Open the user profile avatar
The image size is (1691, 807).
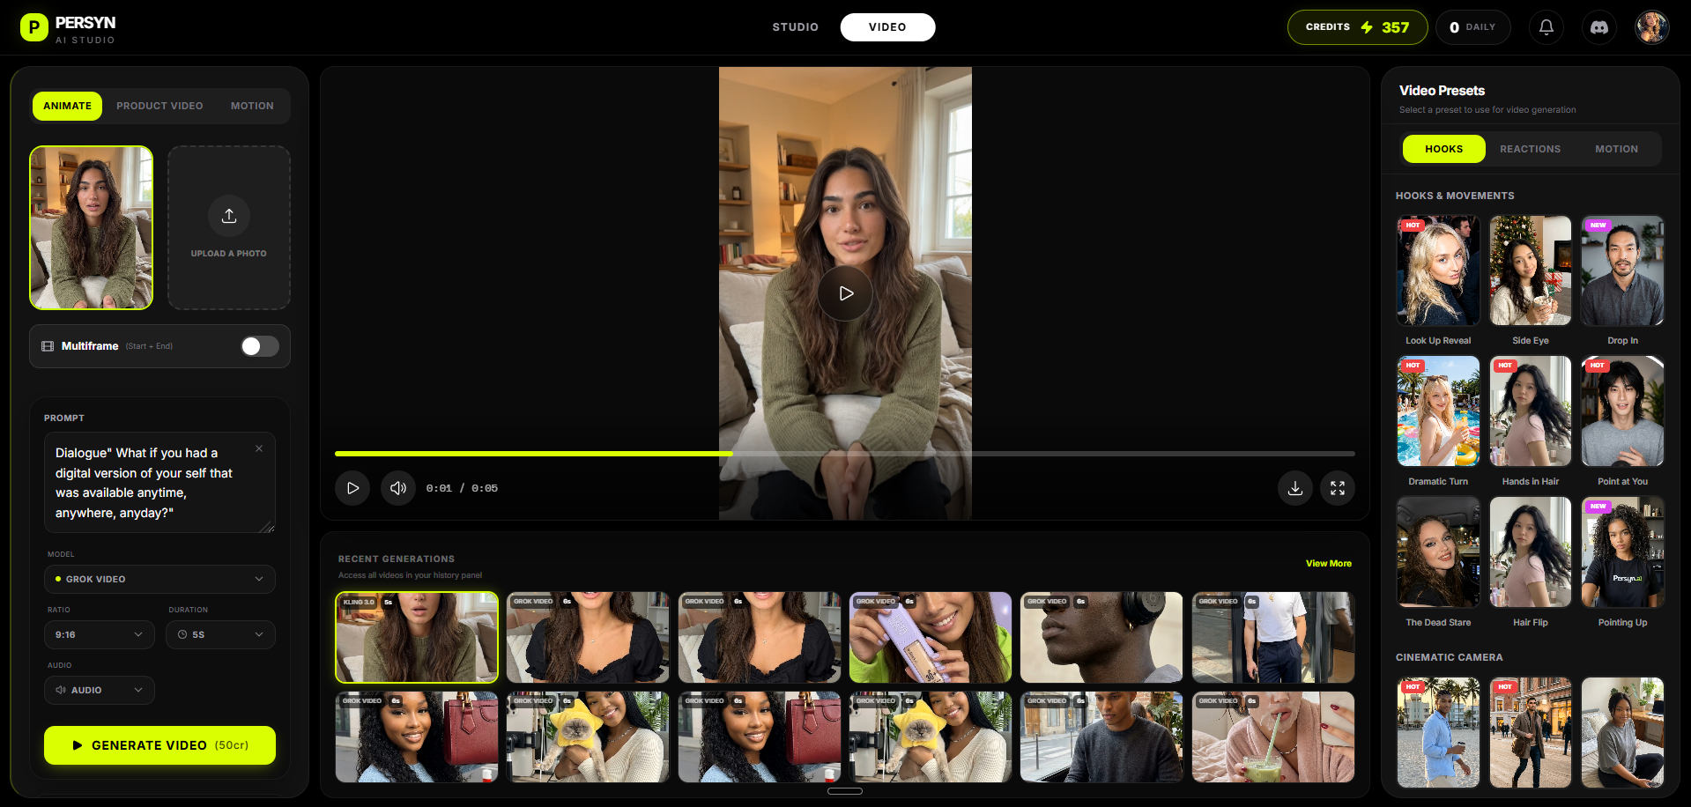coord(1652,27)
